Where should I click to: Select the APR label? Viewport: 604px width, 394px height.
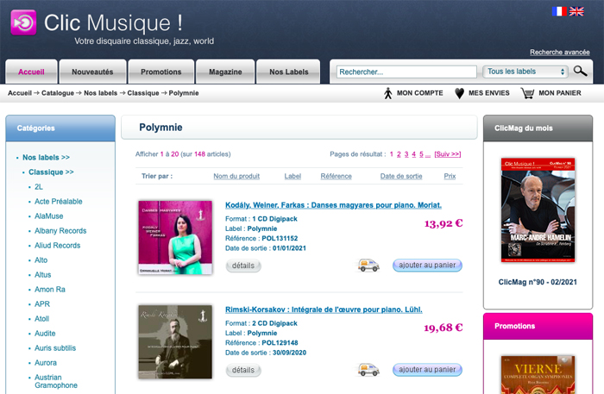pyautogui.click(x=42, y=304)
